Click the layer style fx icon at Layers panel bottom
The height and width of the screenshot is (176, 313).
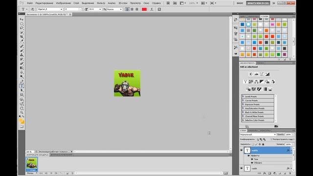265,174
